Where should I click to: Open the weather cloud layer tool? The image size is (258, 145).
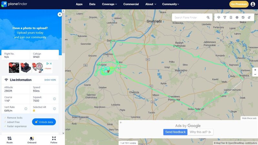tap(219, 17)
